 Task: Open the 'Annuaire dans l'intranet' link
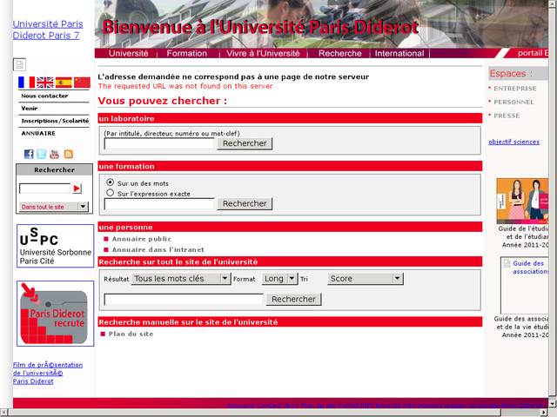[158, 249]
